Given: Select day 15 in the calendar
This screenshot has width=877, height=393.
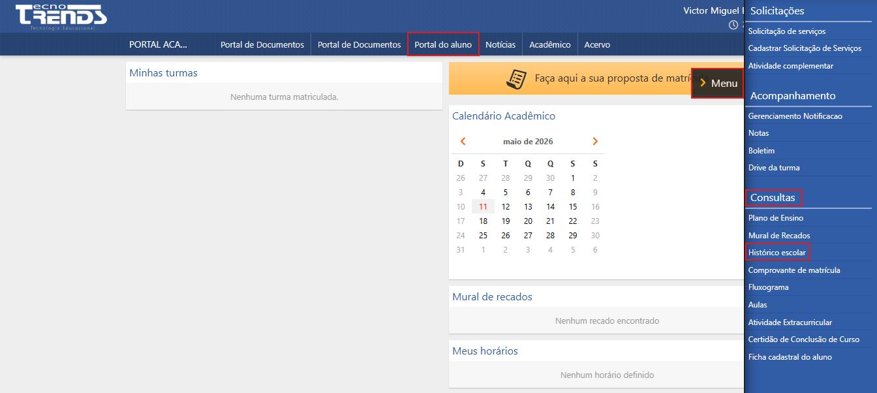Looking at the screenshot, I should point(572,206).
